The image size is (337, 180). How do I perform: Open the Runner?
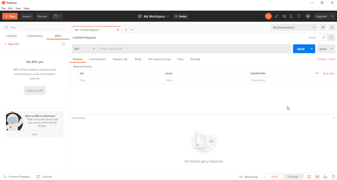[x=43, y=16]
